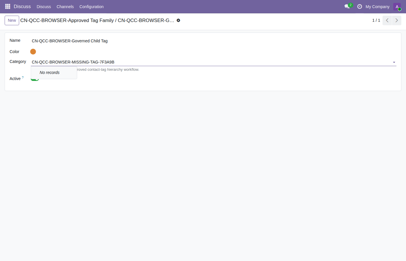Go to next record arrow
The height and width of the screenshot is (261, 406).
coord(397,20)
